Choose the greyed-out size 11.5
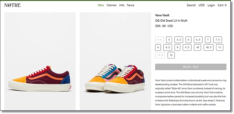This screenshot has height=114, width=234. pyautogui.click(x=160, y=55)
